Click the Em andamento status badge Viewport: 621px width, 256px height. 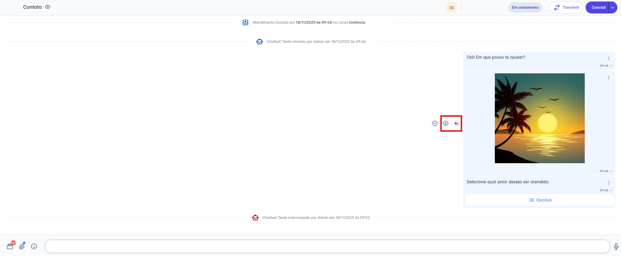(x=525, y=7)
